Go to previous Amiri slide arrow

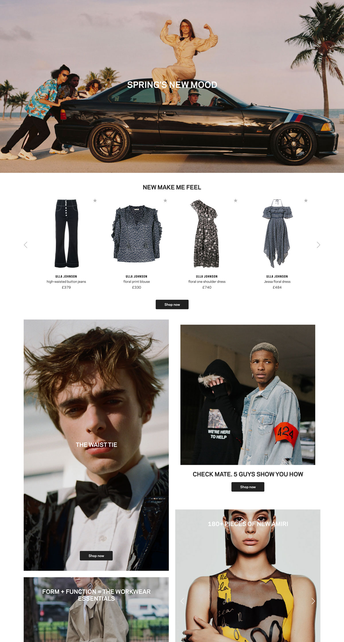[182, 601]
